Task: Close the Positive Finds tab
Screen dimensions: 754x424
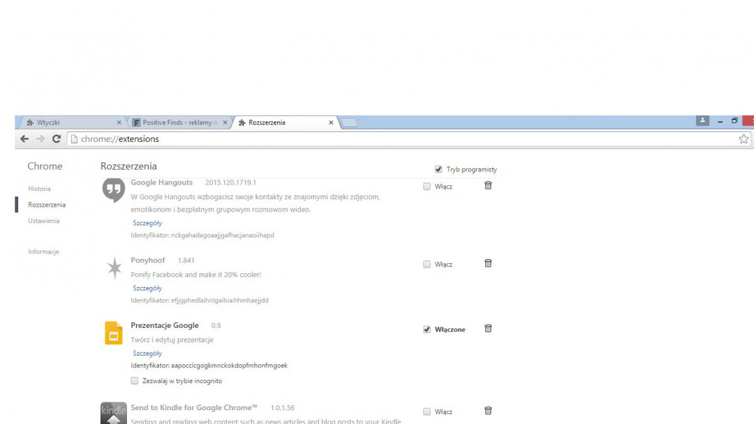Action: pyautogui.click(x=225, y=122)
